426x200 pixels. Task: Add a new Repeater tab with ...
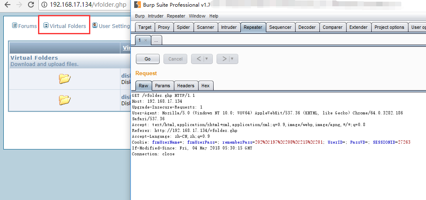(x=156, y=40)
